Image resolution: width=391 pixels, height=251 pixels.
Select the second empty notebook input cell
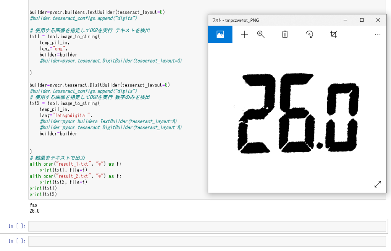[x=207, y=241]
